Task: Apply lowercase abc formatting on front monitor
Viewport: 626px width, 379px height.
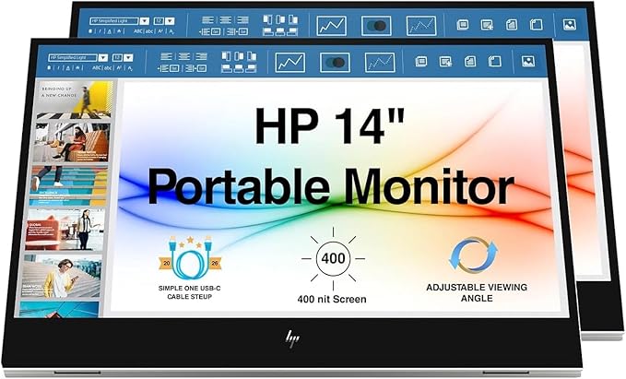Action: point(107,68)
